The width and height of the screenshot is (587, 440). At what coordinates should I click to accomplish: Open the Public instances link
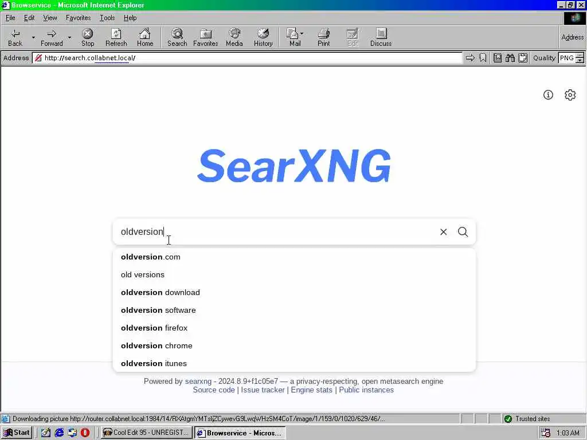366,390
